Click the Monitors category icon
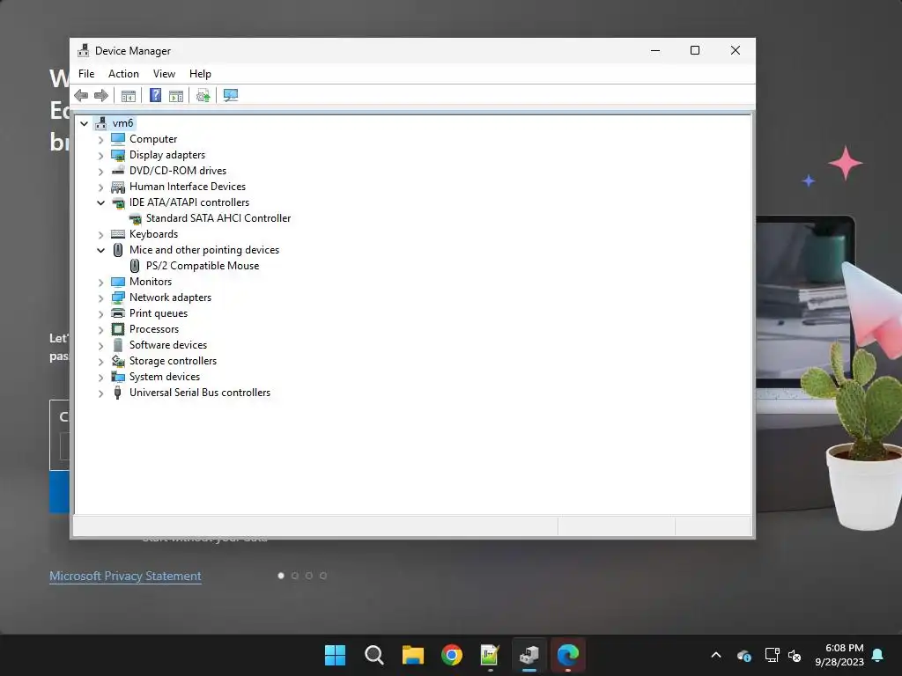 click(x=118, y=282)
